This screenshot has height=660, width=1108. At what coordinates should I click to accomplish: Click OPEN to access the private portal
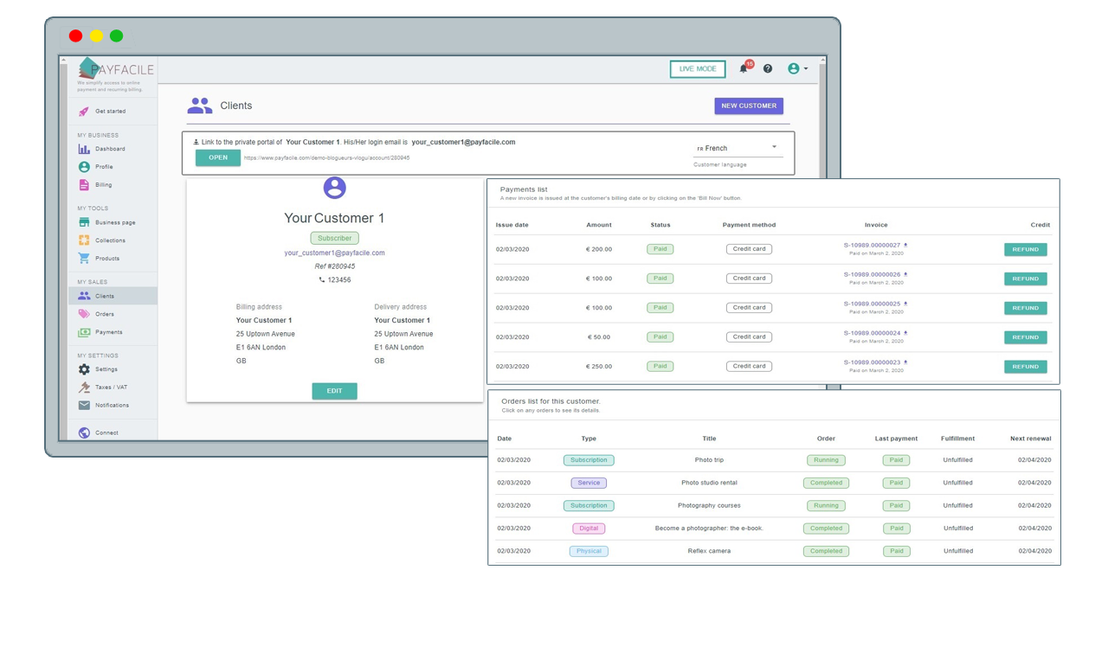point(218,157)
